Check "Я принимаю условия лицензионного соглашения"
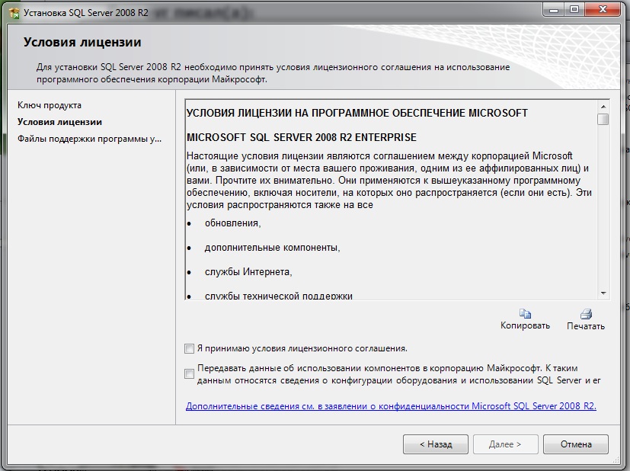The height and width of the screenshot is (471, 630). [190, 348]
